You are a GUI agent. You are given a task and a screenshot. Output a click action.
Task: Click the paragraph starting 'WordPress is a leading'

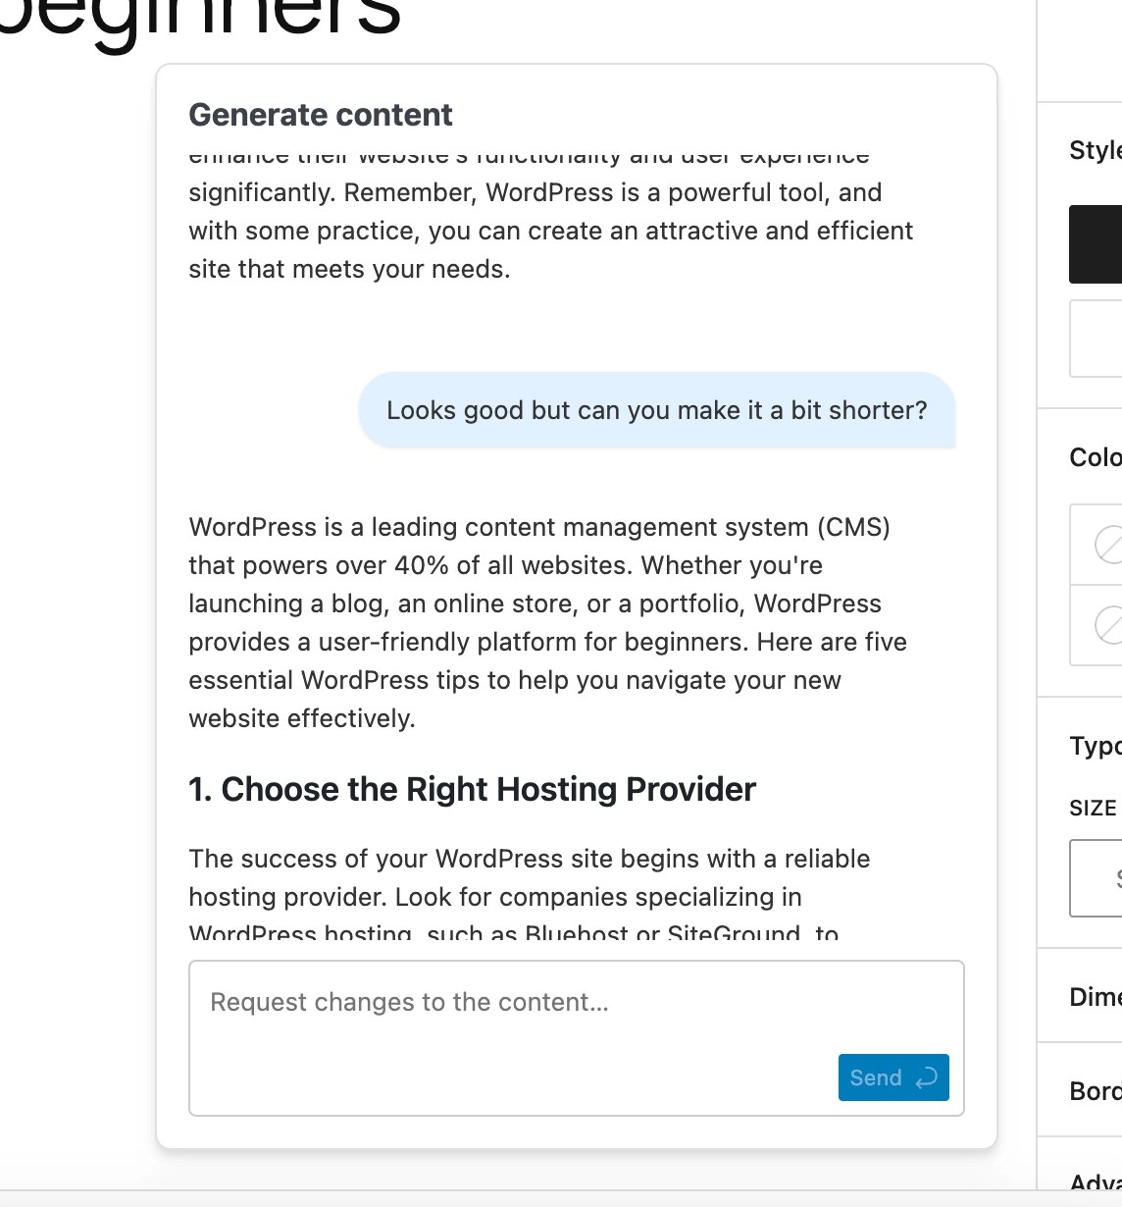(x=547, y=622)
